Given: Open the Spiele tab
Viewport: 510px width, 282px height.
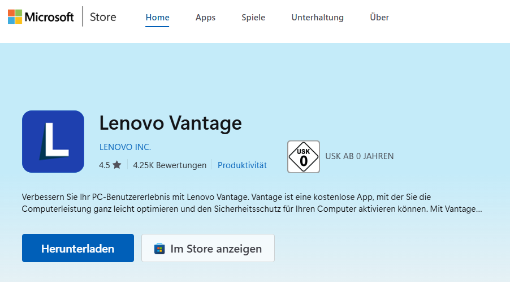Looking at the screenshot, I should (253, 17).
